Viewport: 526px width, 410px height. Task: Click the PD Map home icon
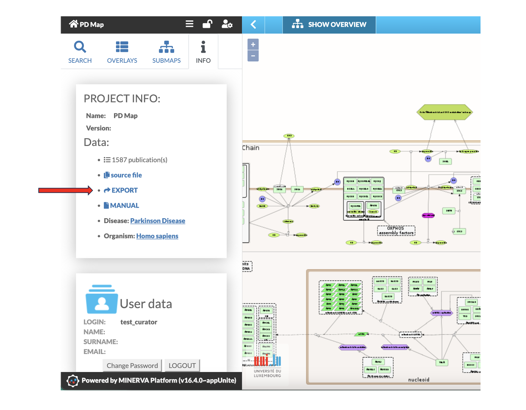click(73, 24)
